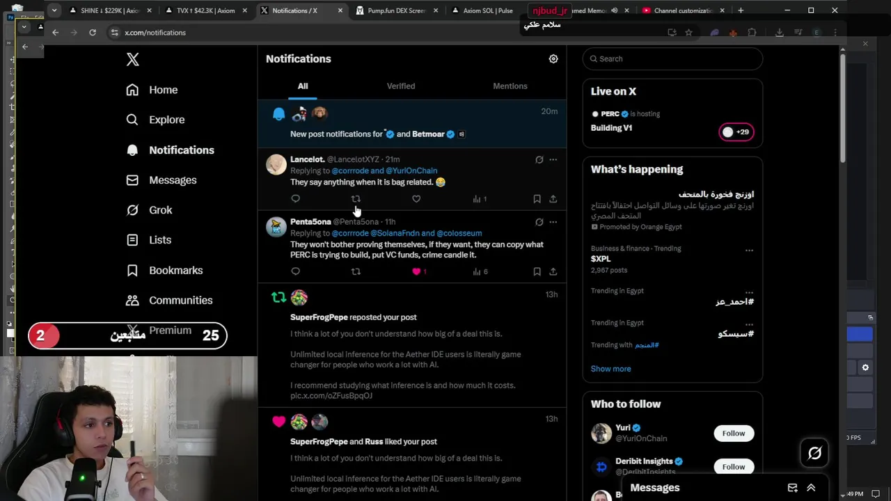Open Messages from the sidebar
Viewport: 891px width, 501px height.
pos(161,180)
